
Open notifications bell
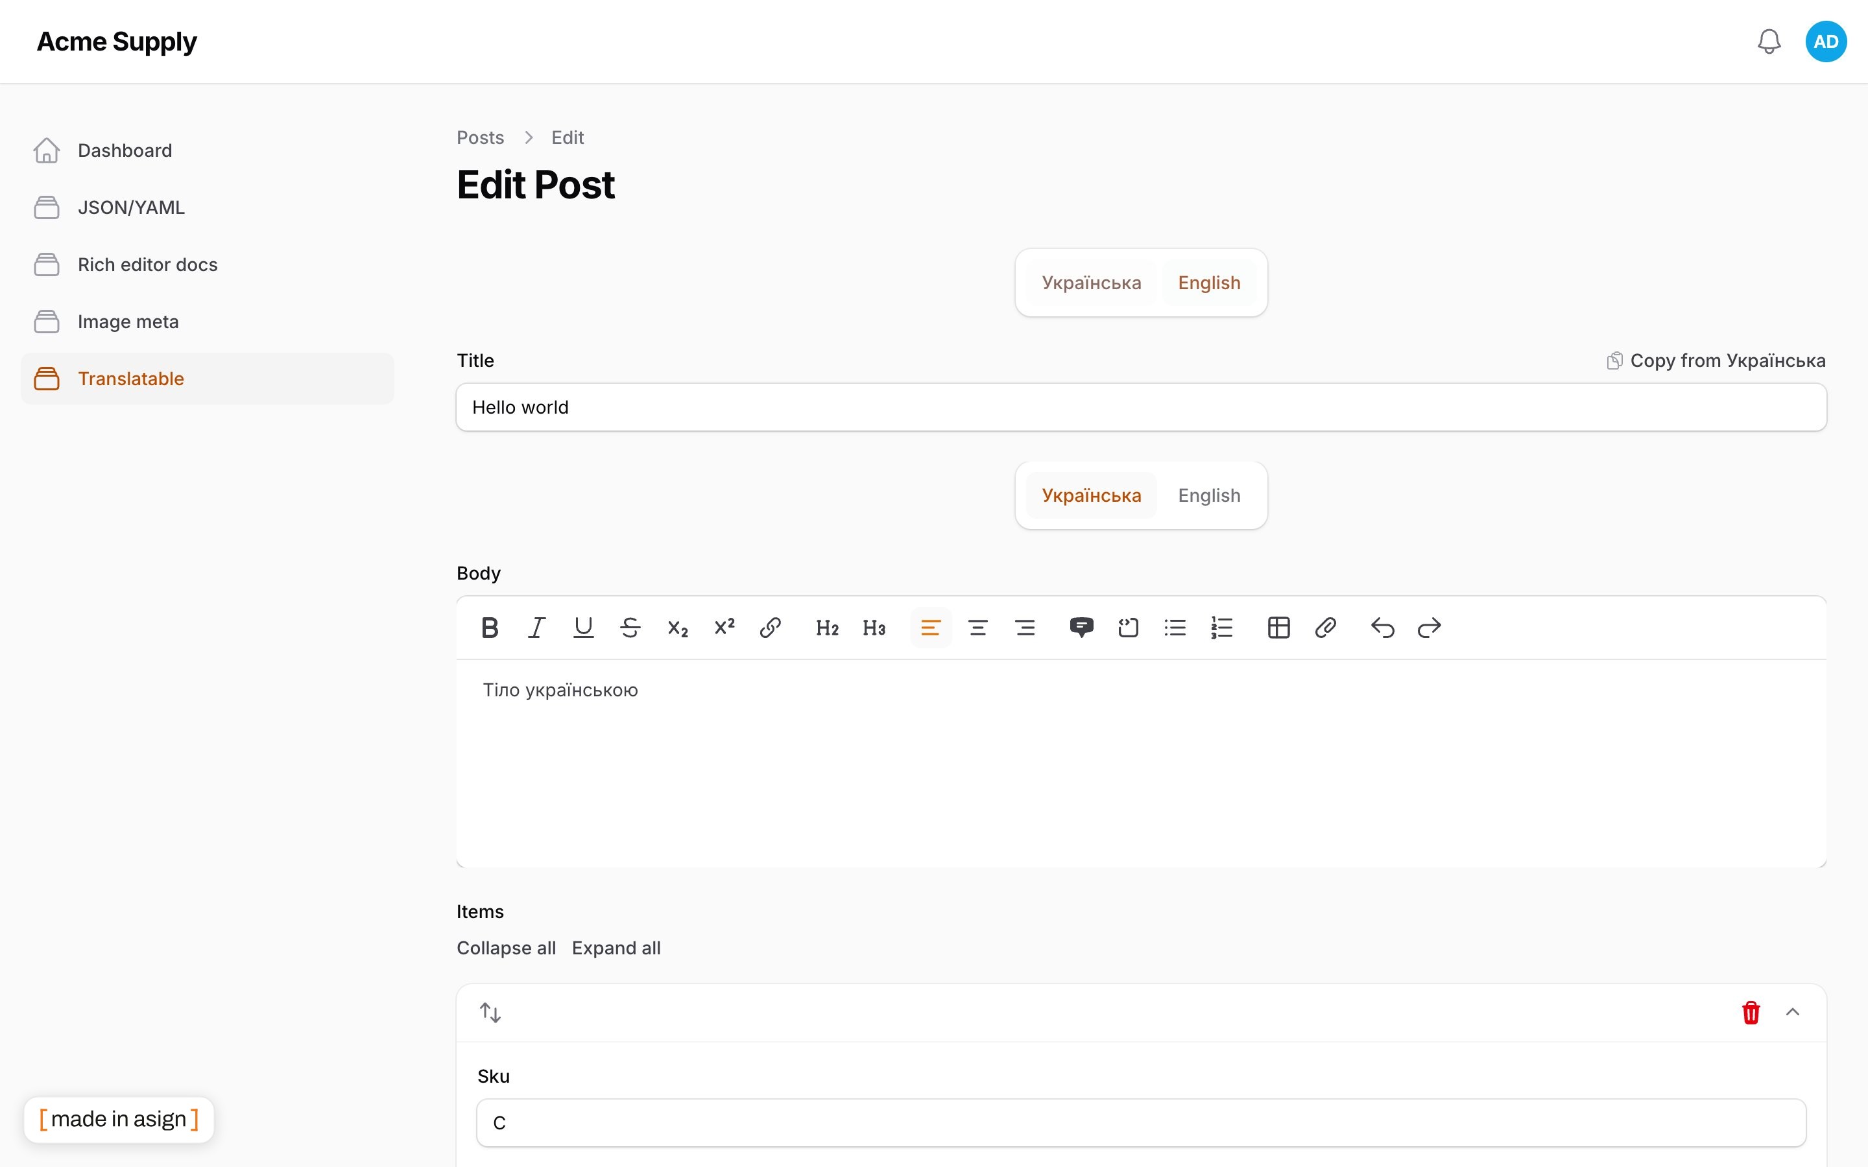tap(1769, 41)
